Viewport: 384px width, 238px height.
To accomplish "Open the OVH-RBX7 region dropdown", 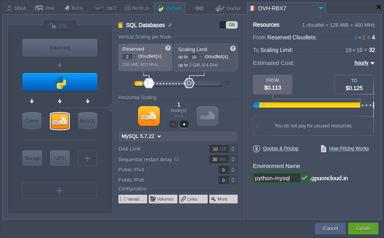I will point(321,8).
